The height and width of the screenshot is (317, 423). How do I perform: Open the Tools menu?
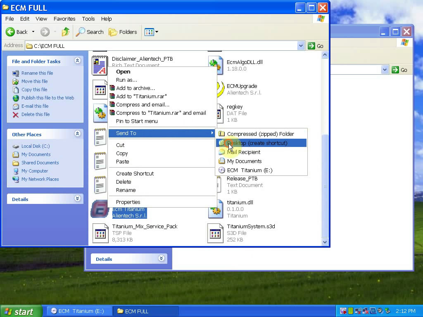pyautogui.click(x=88, y=19)
